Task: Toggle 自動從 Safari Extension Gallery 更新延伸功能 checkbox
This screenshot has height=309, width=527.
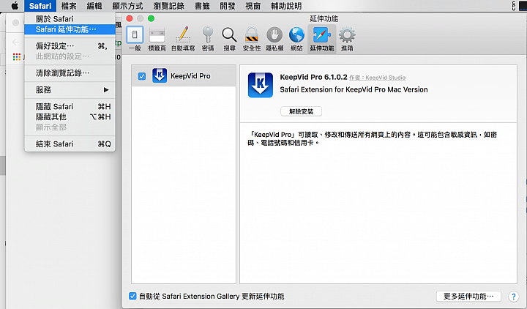Action: (132, 296)
